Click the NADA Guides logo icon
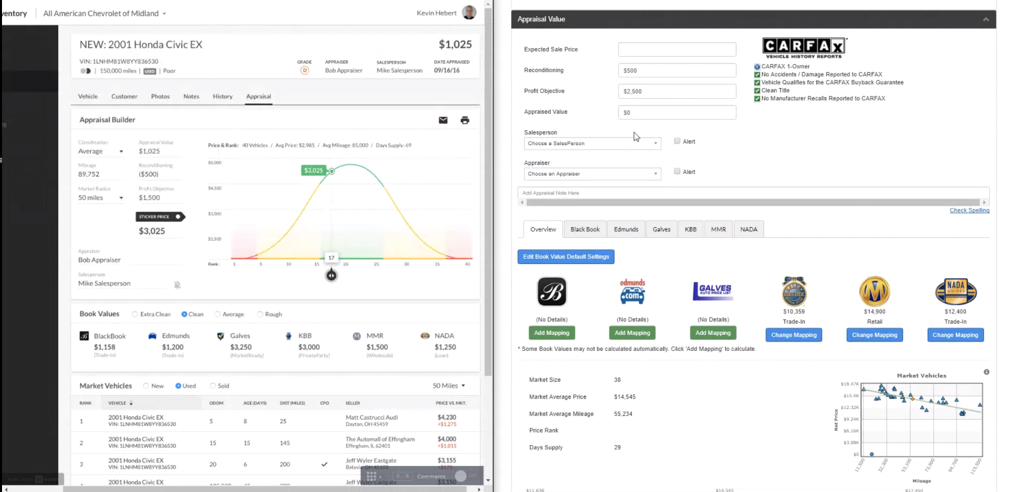Image resolution: width=1012 pixels, height=492 pixels. coord(955,292)
